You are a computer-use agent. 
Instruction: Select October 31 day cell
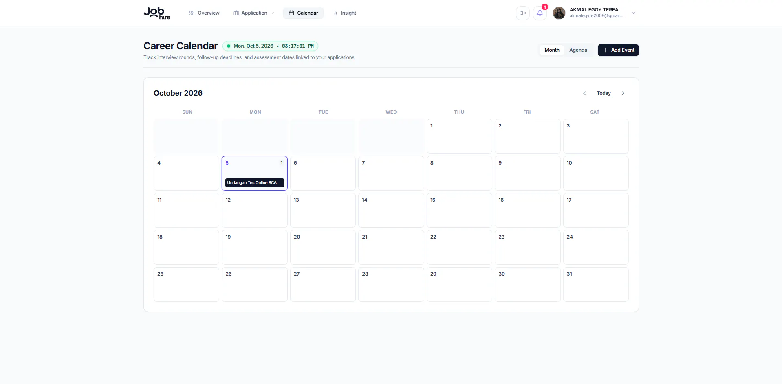pos(596,284)
